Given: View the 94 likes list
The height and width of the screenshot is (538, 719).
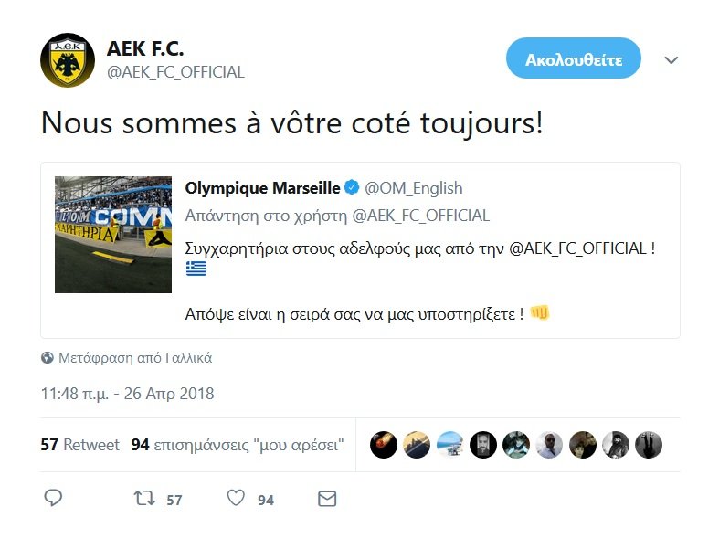Looking at the screenshot, I should click(x=238, y=445).
